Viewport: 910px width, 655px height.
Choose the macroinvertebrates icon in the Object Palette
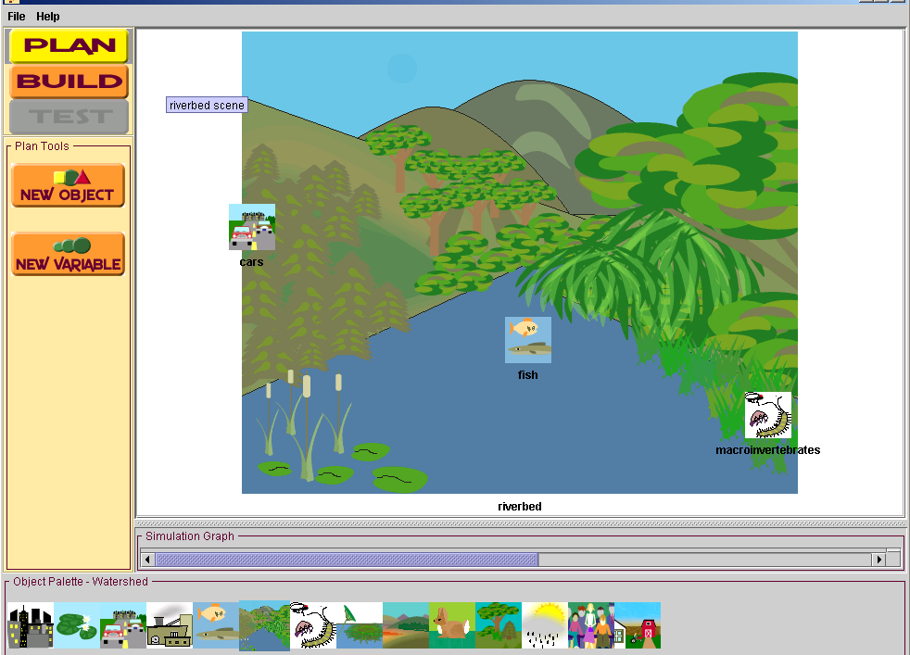[x=313, y=625]
